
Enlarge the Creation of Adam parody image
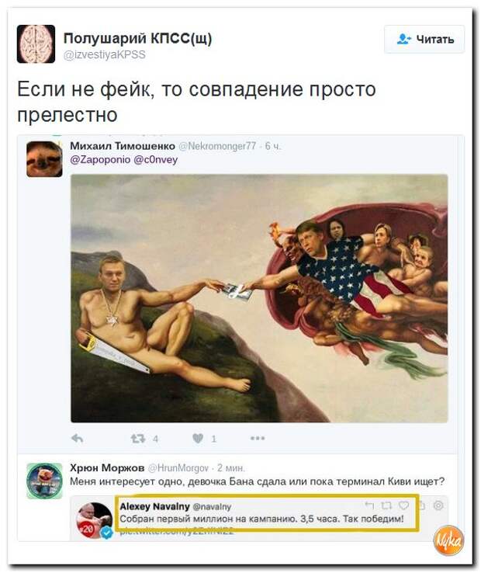259,298
